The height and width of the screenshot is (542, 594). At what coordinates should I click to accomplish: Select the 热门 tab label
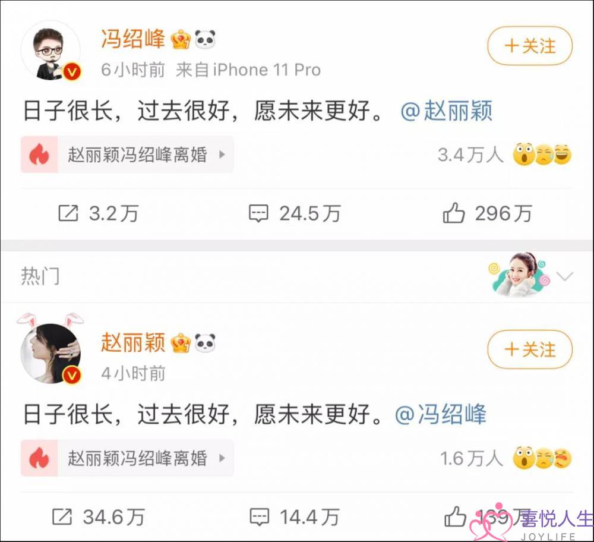[40, 276]
